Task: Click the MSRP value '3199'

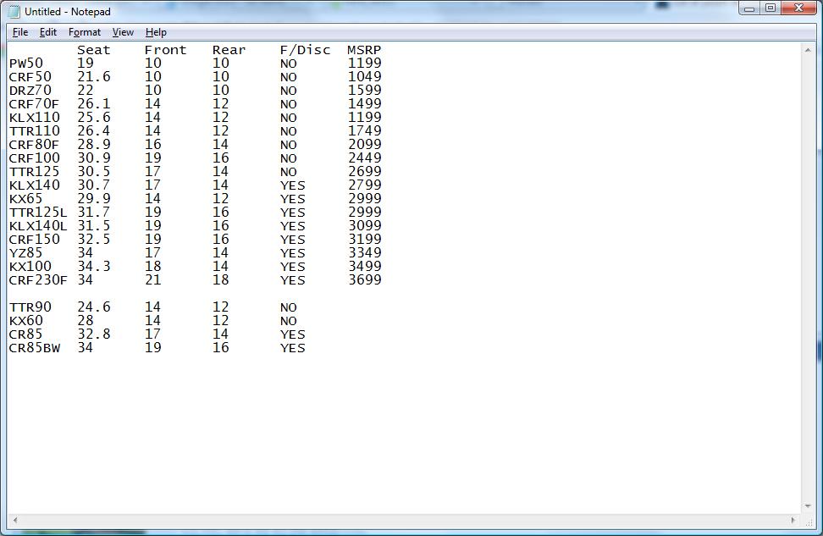Action: (364, 240)
